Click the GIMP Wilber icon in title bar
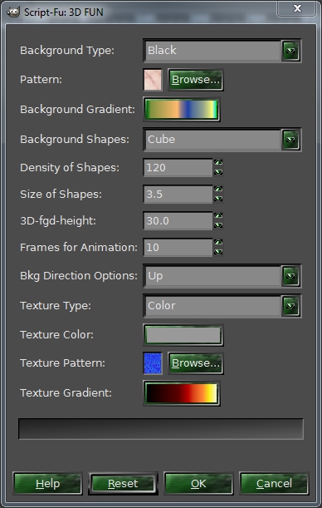The width and height of the screenshot is (322, 508). click(13, 12)
